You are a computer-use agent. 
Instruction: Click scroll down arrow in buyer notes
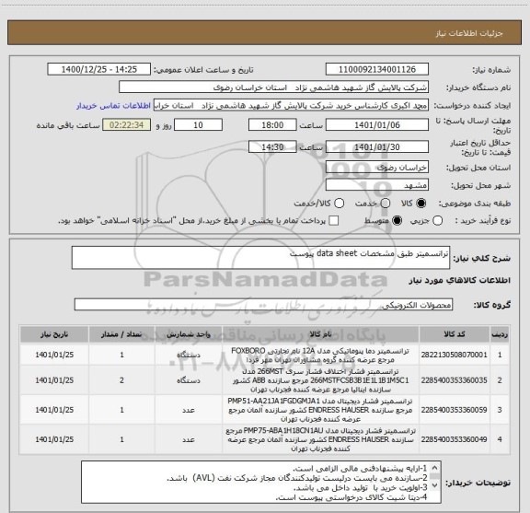click(x=434, y=485)
